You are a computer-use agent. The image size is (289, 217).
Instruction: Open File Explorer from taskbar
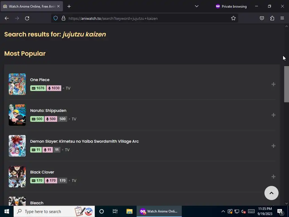click(129, 211)
